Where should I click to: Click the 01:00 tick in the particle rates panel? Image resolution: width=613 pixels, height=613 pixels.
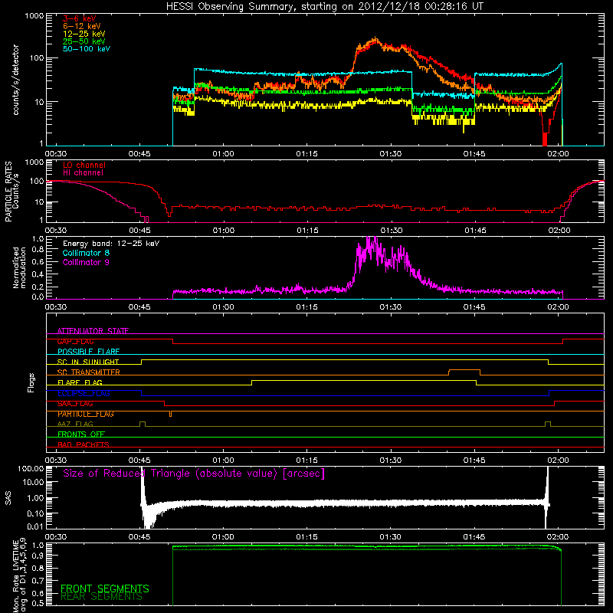(x=223, y=231)
